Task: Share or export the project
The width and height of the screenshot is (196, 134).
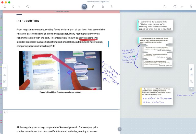Action: coord(191,7)
